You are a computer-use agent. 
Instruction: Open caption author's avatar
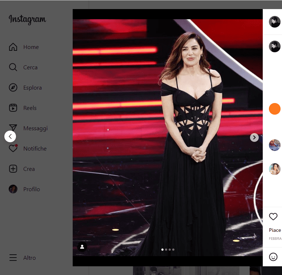pyautogui.click(x=275, y=46)
